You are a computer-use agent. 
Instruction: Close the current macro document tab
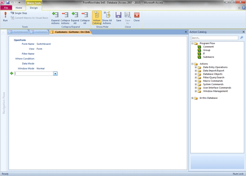tap(186, 32)
